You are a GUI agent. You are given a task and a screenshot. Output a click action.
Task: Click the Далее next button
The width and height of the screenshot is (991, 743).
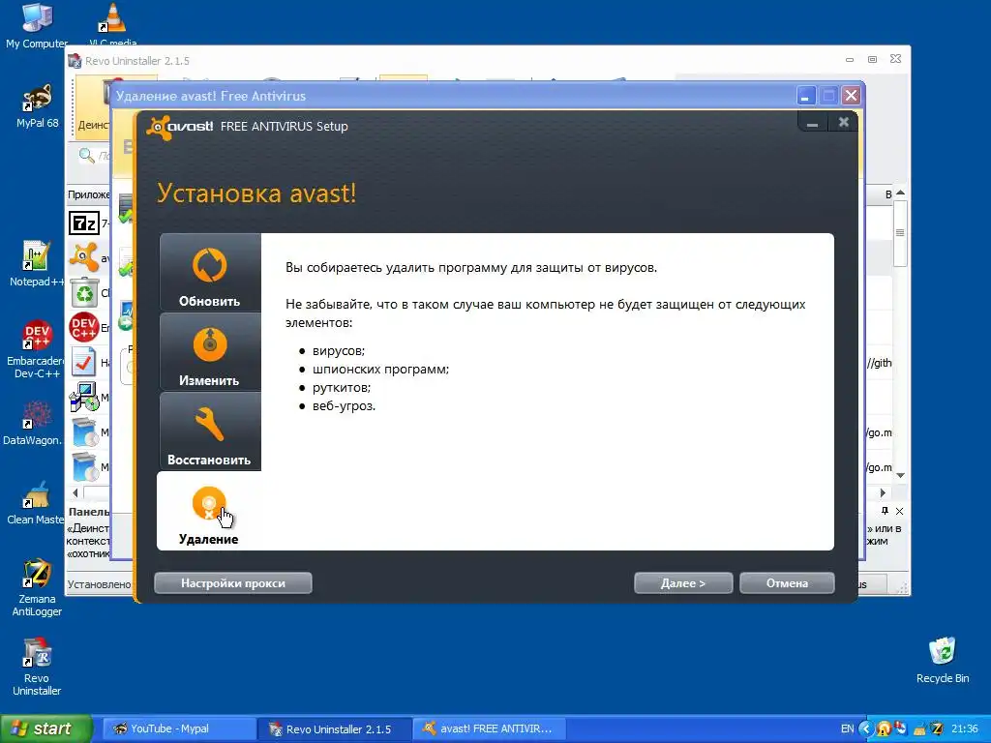(x=683, y=583)
